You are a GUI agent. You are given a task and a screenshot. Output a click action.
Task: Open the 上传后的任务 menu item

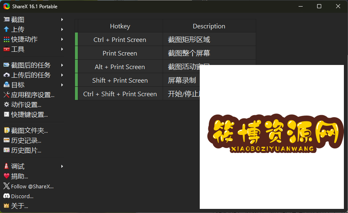click(33, 75)
